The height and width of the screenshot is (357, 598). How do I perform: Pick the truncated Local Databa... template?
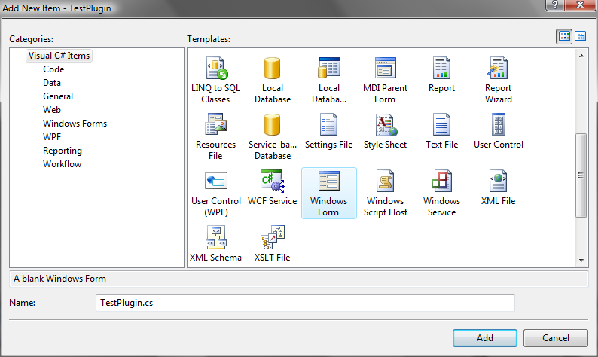point(328,81)
